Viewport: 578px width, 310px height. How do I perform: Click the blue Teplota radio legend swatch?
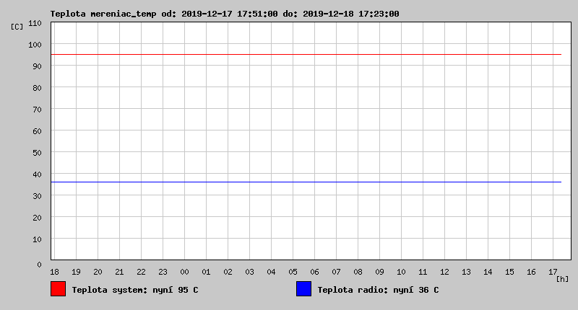(303, 288)
